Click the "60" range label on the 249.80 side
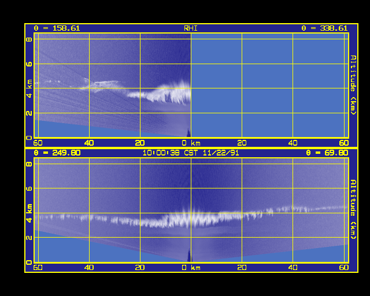370x296 pixels. pos(38,268)
